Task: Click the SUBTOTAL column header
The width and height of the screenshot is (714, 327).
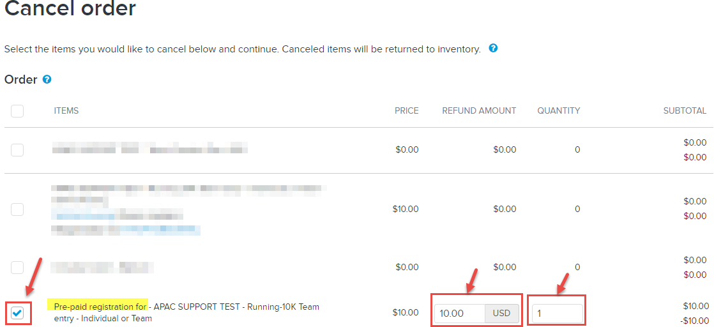Action: [685, 111]
